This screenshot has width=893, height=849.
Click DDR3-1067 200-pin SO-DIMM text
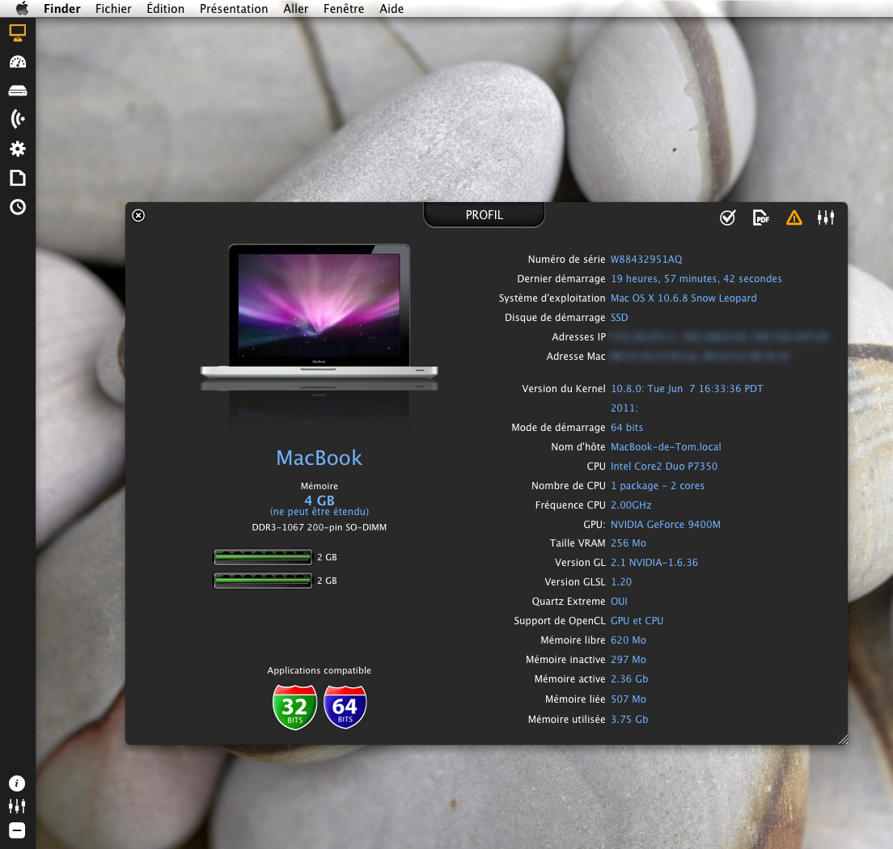click(x=319, y=527)
